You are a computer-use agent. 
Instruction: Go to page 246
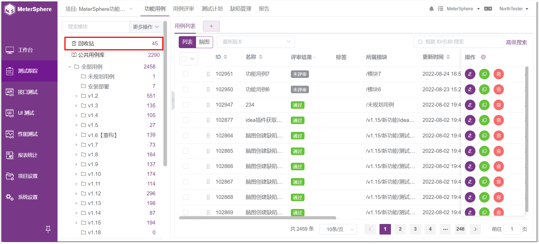(x=460, y=229)
